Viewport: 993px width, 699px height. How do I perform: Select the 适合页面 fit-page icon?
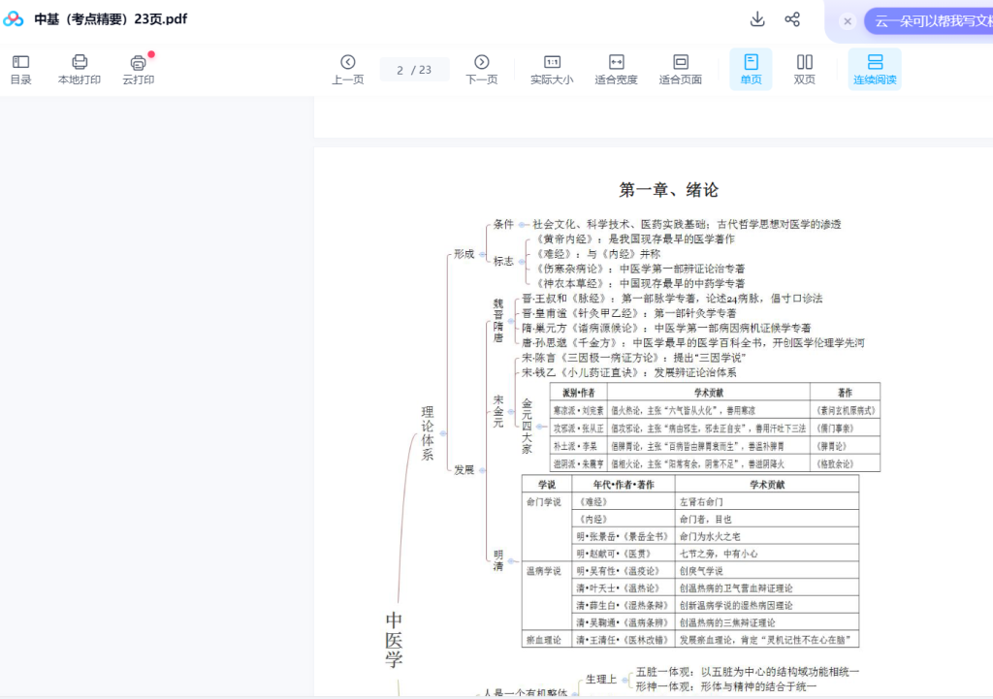[680, 68]
